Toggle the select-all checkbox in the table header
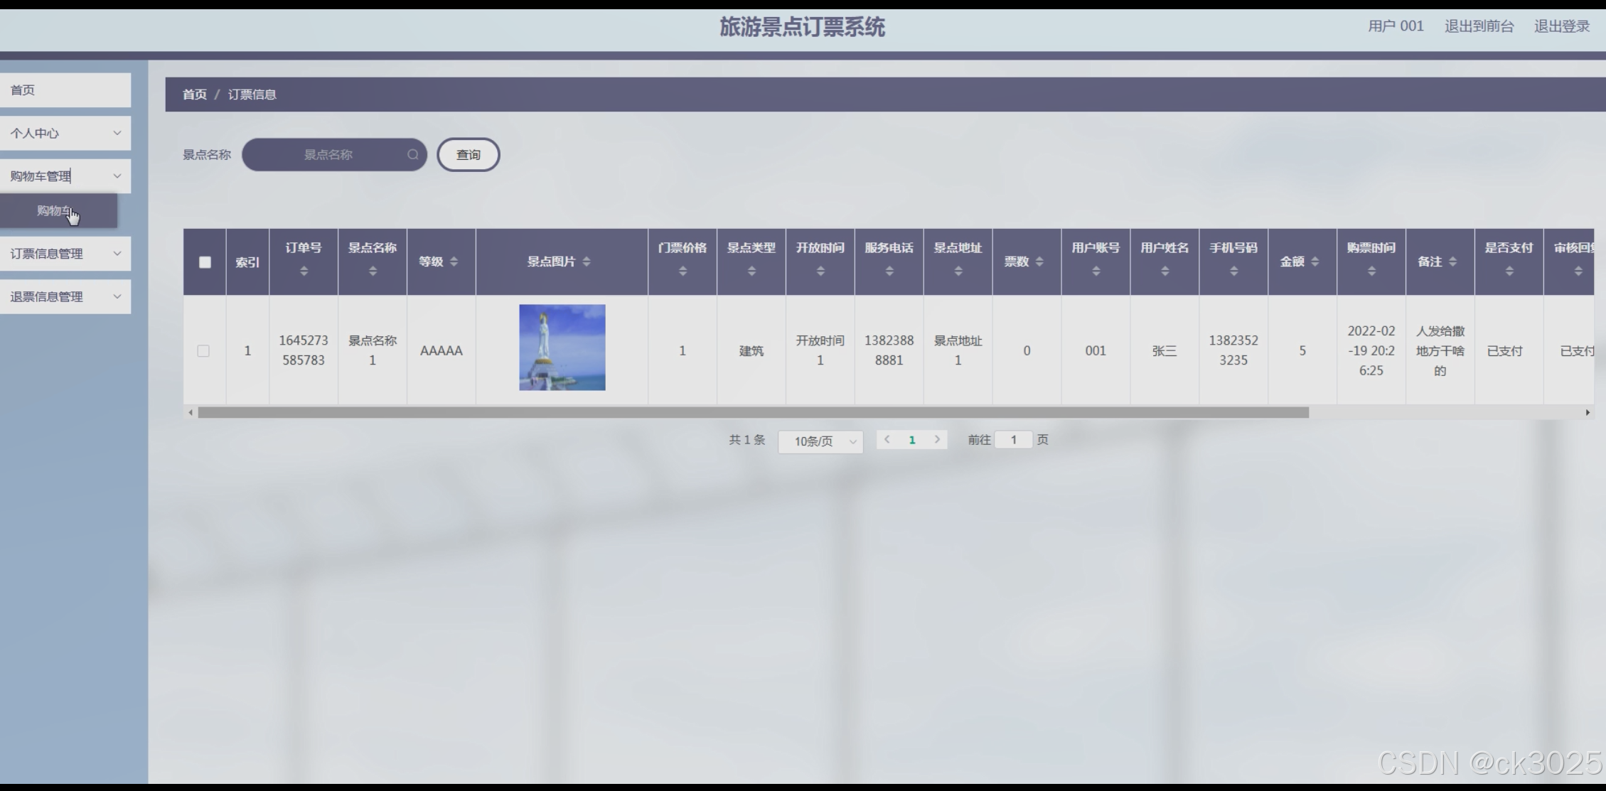1606x791 pixels. click(205, 262)
